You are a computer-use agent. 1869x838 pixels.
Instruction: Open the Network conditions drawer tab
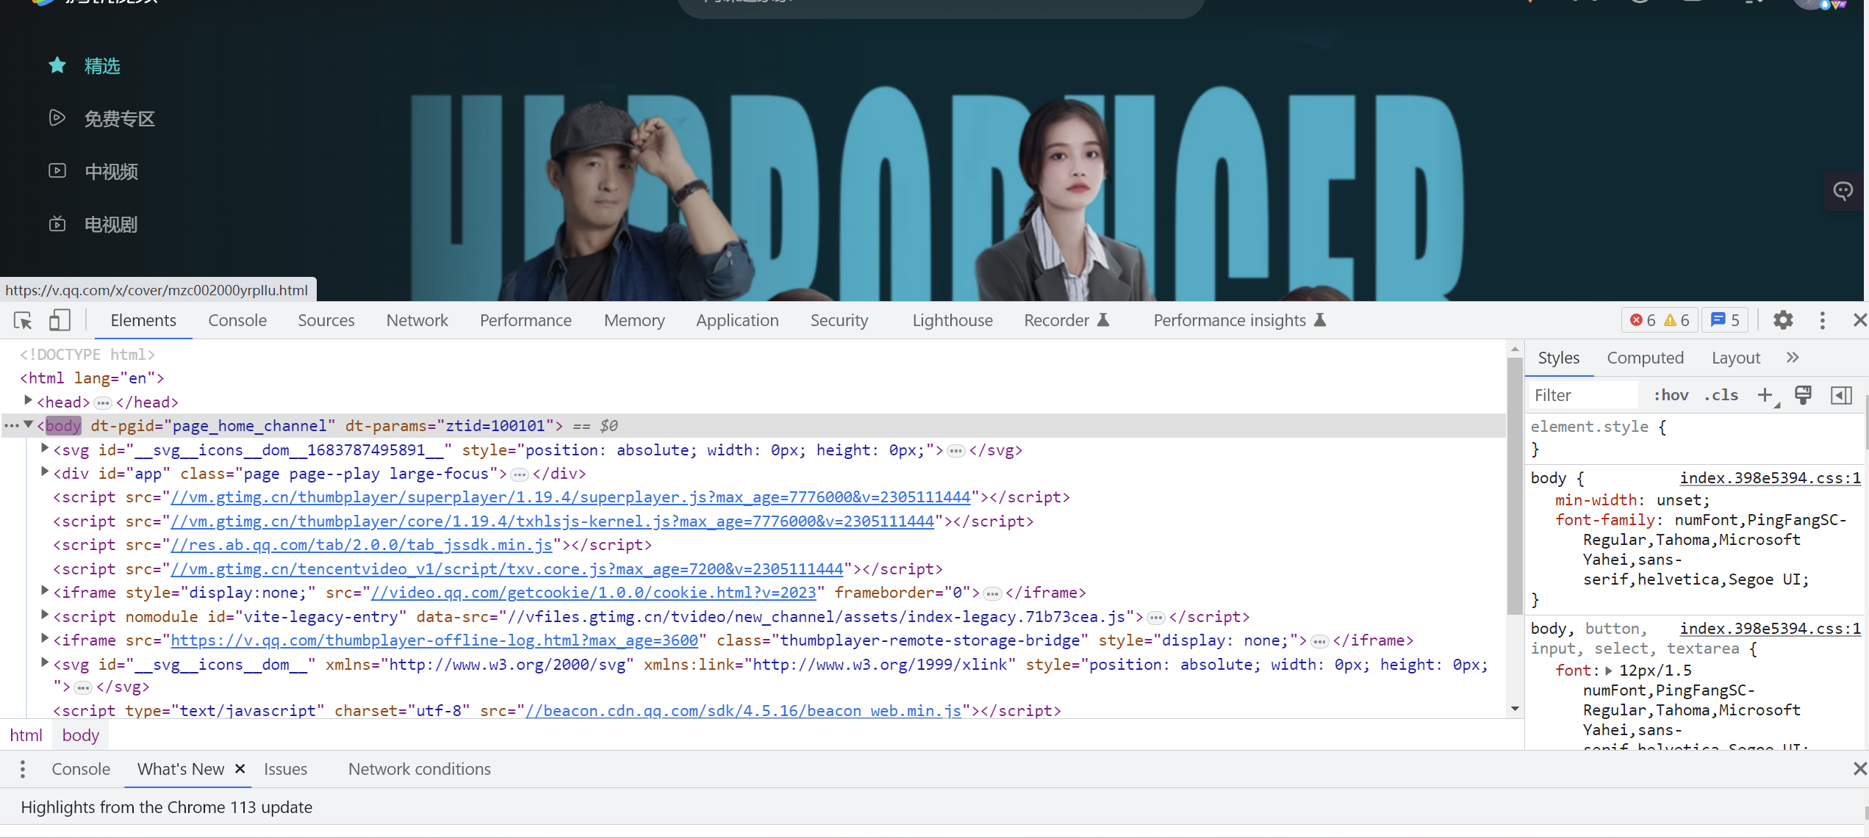[x=419, y=769]
